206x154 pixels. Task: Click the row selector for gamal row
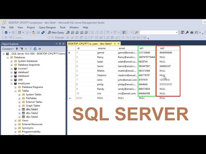coord(71,53)
